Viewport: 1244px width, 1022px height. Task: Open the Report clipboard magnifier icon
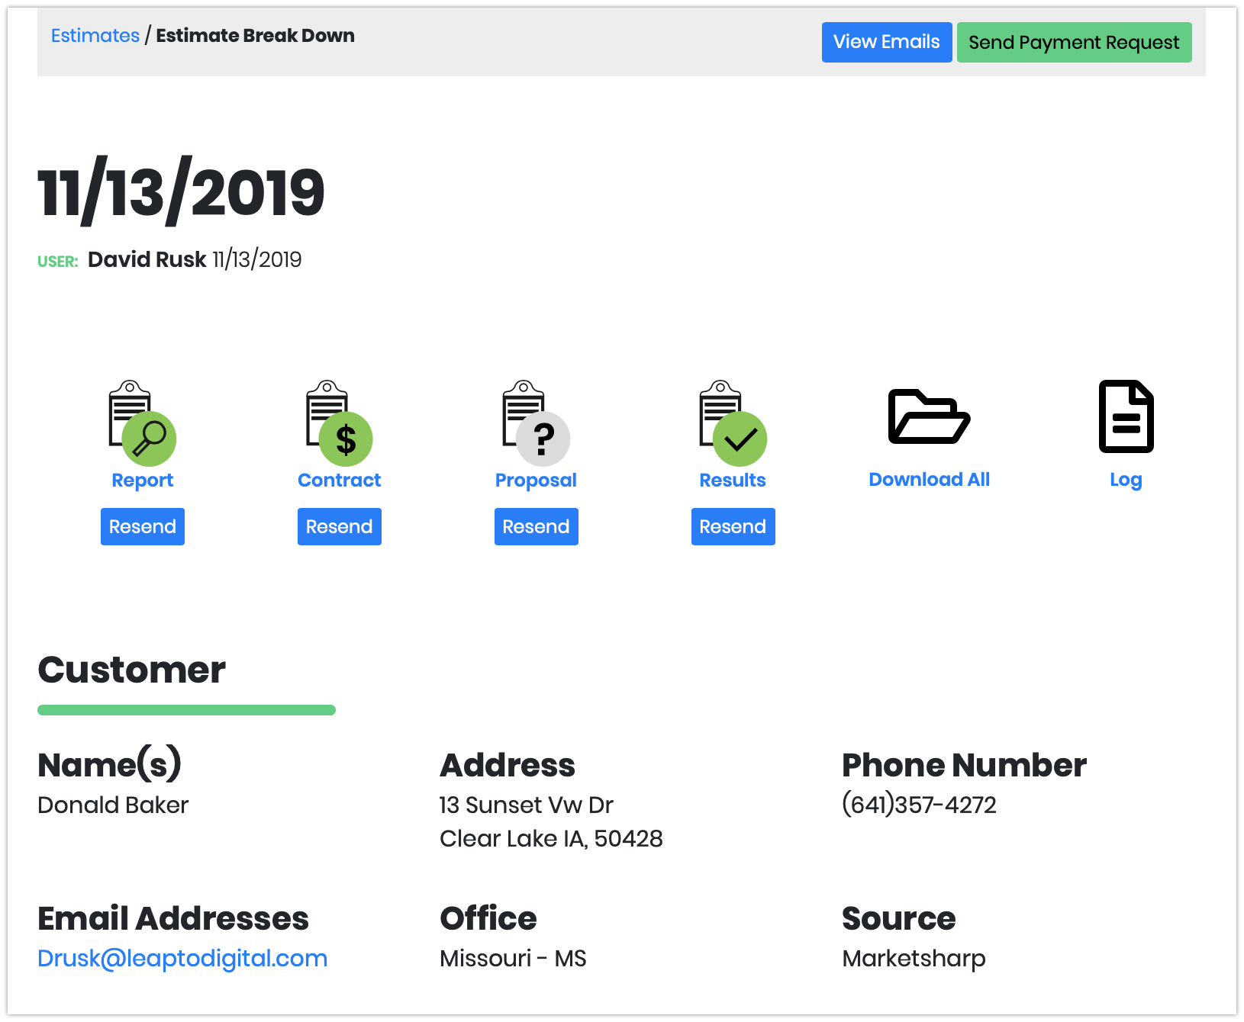143,423
